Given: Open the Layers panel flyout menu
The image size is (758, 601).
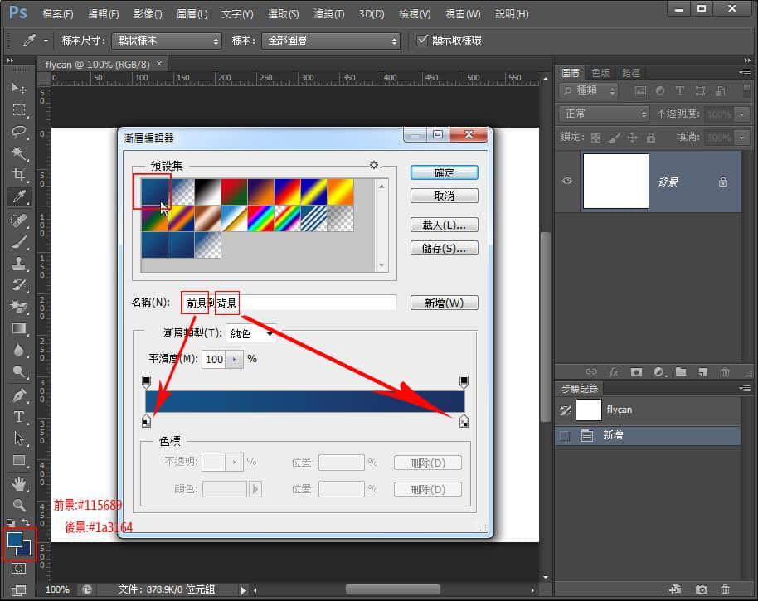Looking at the screenshot, I should click(x=745, y=72).
